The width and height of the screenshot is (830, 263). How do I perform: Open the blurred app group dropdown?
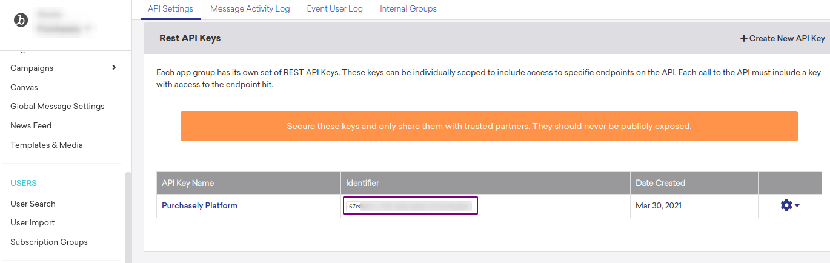pyautogui.click(x=64, y=21)
